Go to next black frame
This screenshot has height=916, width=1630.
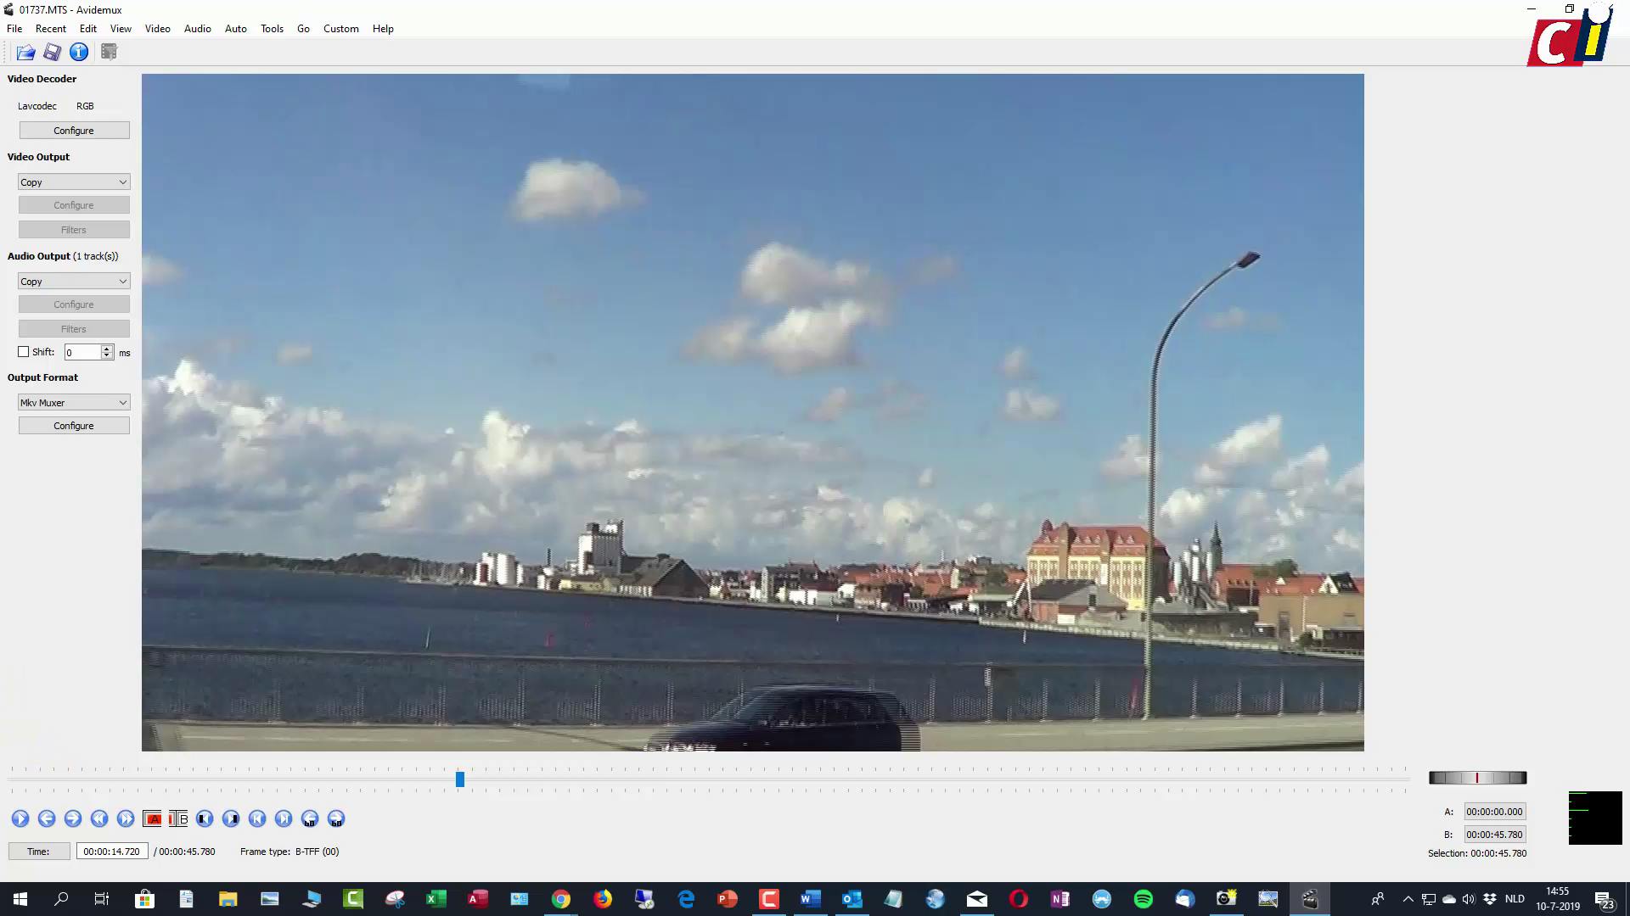pos(231,818)
